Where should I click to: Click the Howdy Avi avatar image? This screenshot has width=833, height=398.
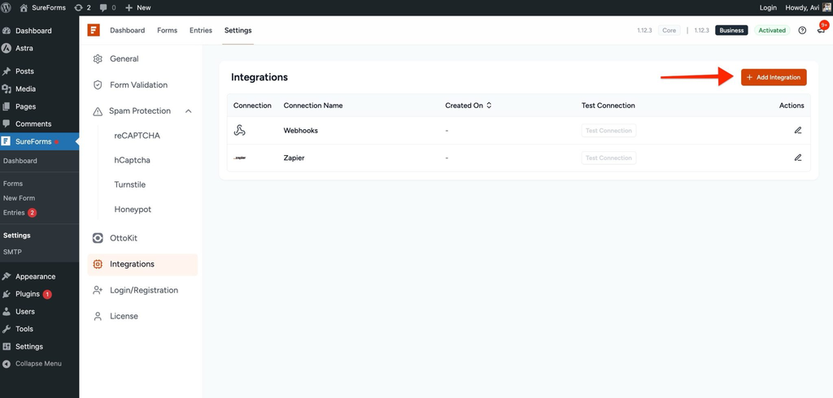coord(826,7)
